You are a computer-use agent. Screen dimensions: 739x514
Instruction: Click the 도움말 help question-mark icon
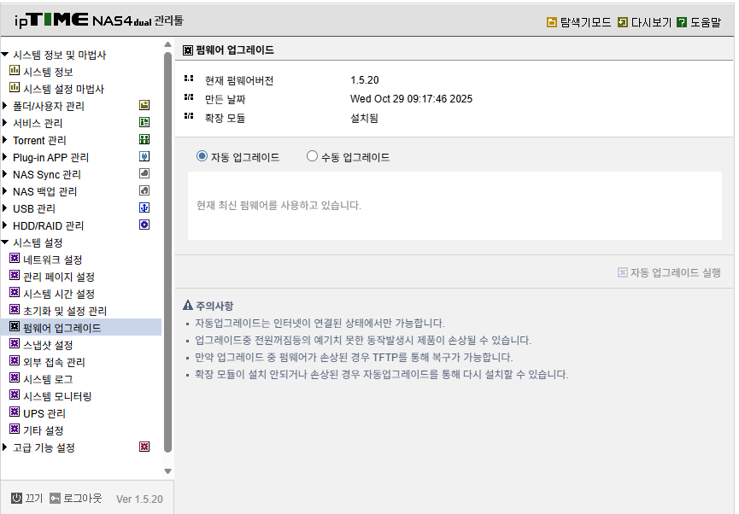[682, 22]
